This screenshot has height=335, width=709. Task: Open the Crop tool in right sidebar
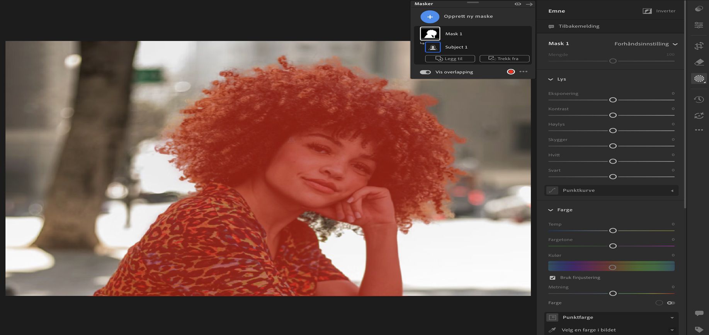point(699,46)
